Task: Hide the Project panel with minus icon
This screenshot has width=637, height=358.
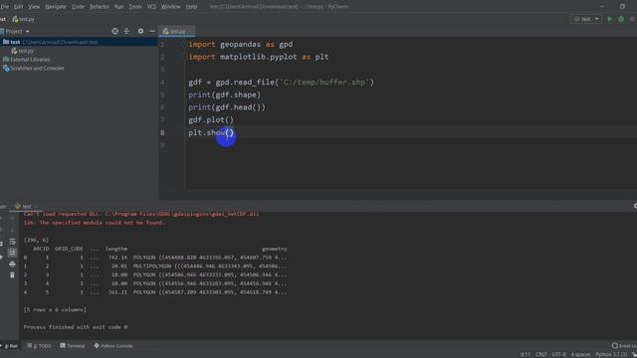Action: pyautogui.click(x=152, y=31)
